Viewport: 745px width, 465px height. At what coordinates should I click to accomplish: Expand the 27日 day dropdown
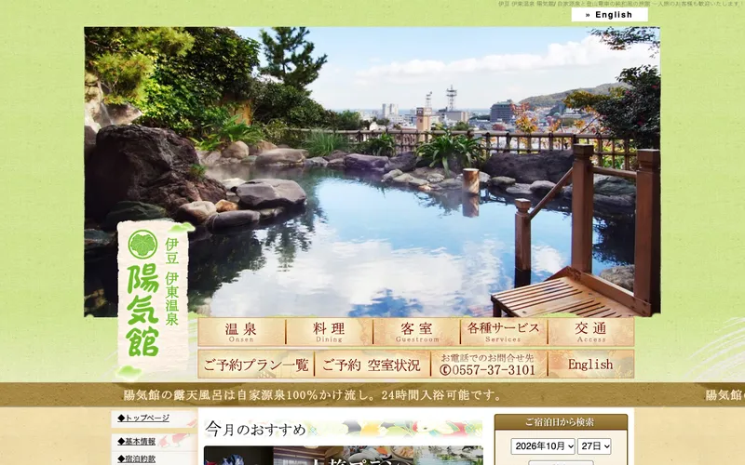click(x=594, y=446)
